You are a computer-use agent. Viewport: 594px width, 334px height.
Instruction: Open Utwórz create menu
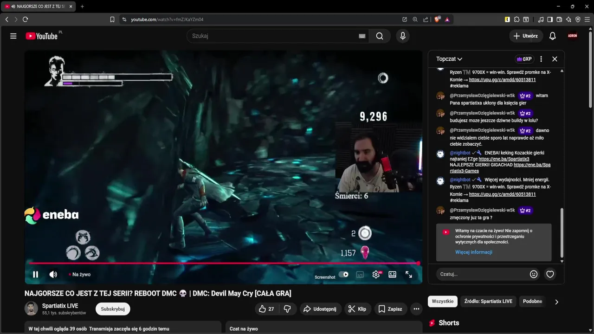click(526, 36)
